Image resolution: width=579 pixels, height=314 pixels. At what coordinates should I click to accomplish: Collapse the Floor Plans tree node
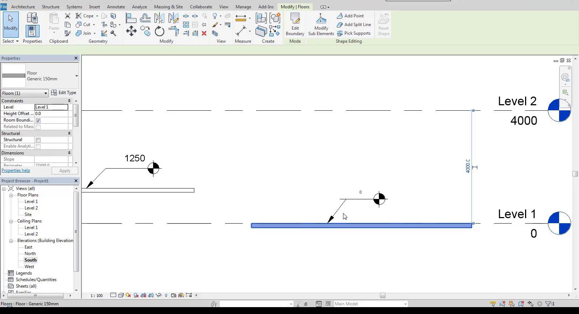coord(11,195)
